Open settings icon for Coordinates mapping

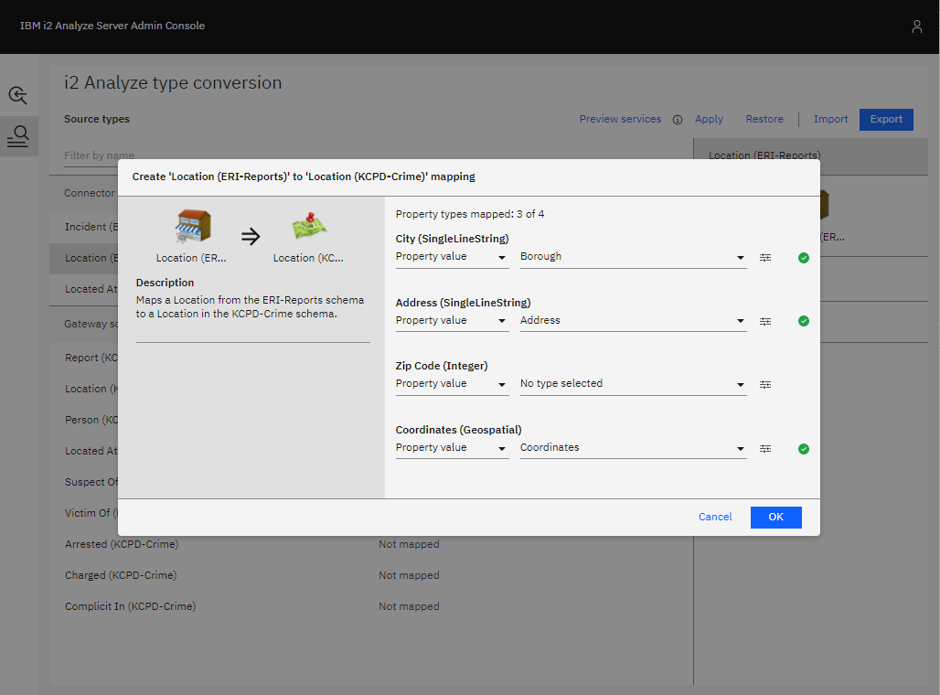coord(765,448)
